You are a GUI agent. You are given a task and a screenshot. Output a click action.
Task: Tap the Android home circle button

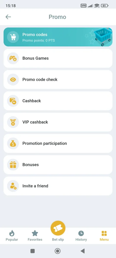58,251
